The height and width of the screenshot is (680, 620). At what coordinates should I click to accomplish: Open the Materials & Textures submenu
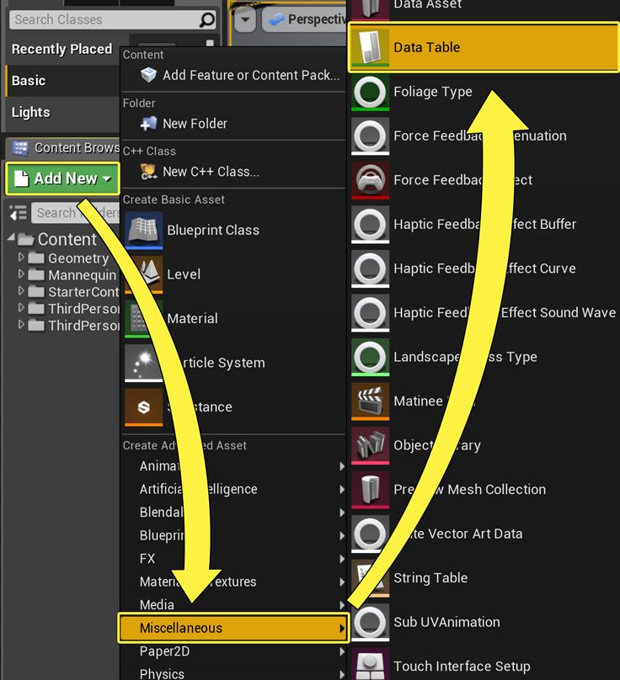coord(234,582)
